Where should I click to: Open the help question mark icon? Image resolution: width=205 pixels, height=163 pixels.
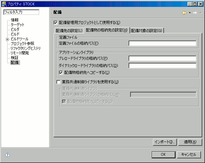pyautogui.click(x=8, y=155)
